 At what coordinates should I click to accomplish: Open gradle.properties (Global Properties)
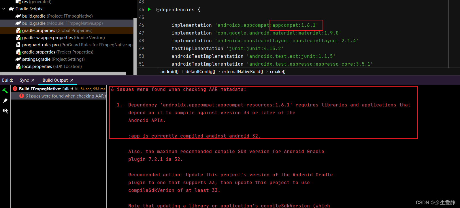pos(57,30)
